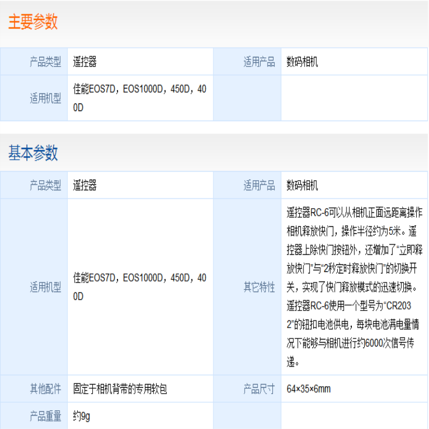
Task: Click 适用机型 label in 基本参数 table
Action: pos(45,287)
